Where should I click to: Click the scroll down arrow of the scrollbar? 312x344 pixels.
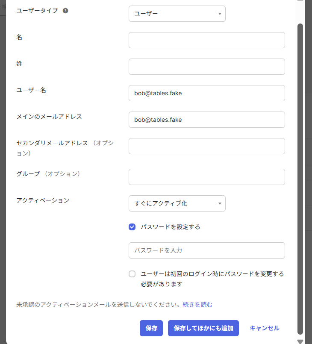coord(300,341)
